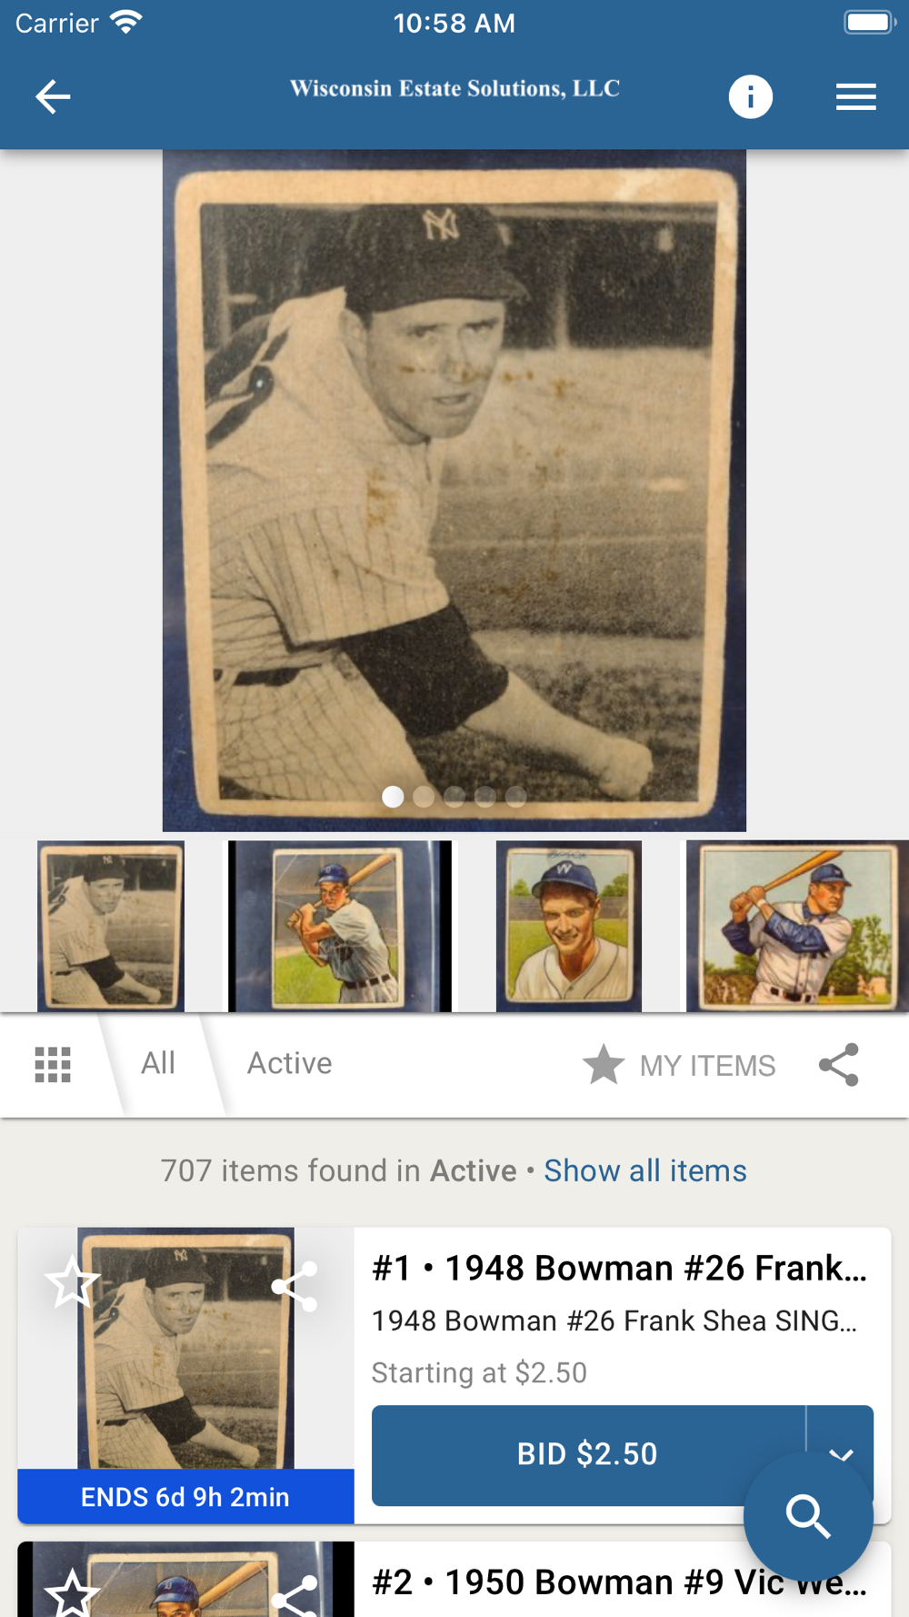The height and width of the screenshot is (1617, 909).
Task: Share item #1 Frank Shea card
Action: coord(295,1286)
